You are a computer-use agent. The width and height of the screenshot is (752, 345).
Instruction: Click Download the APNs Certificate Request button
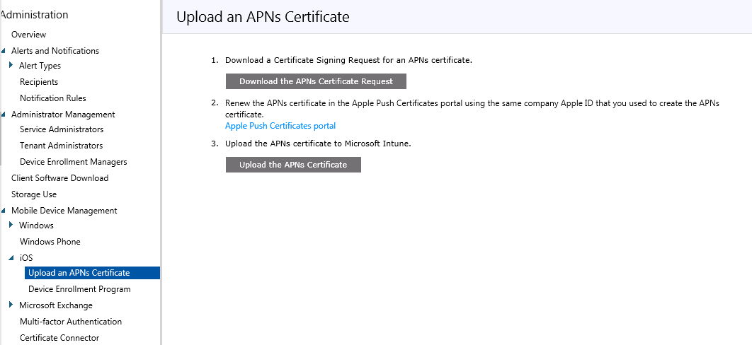316,81
